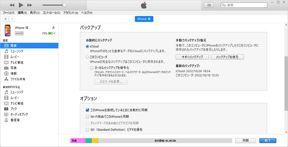288x147 pixels.
Task: Click the 64GB capacity badge
Action: [x=19, y=34]
